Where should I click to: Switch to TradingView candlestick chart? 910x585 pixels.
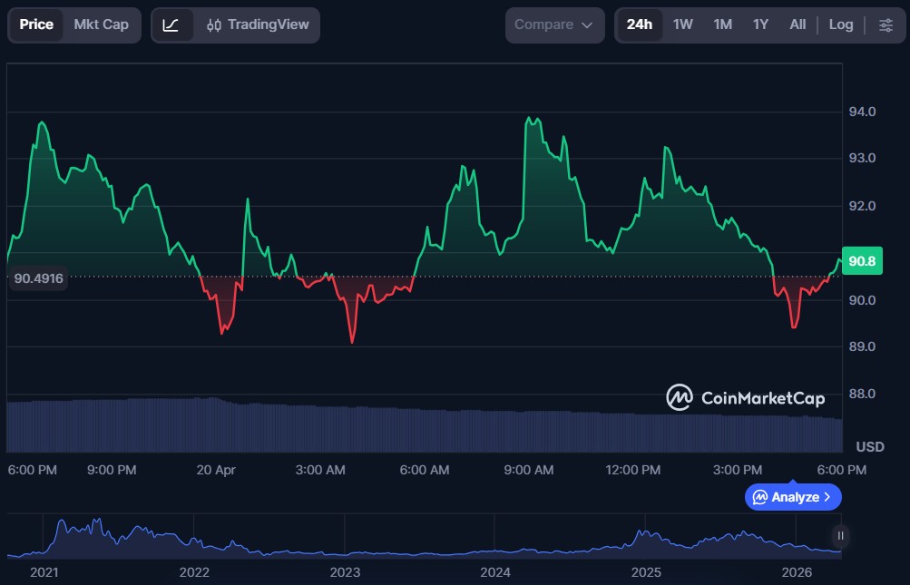258,24
